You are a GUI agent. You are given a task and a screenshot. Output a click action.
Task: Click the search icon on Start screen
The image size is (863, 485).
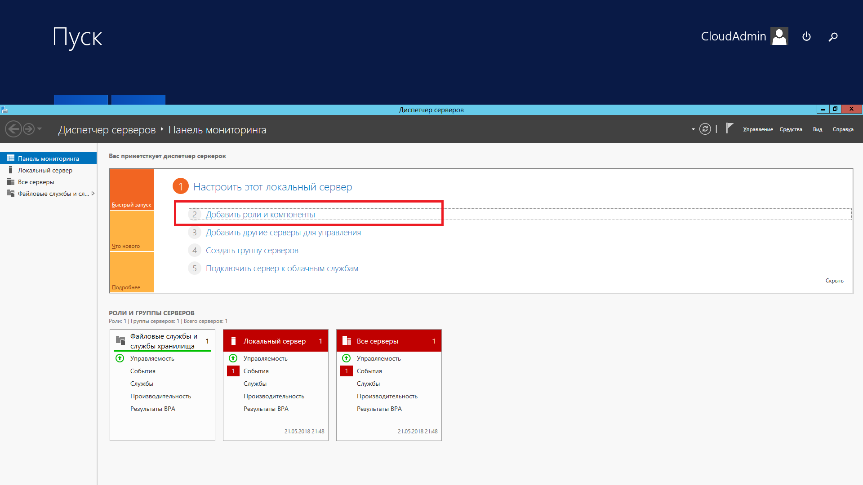833,37
